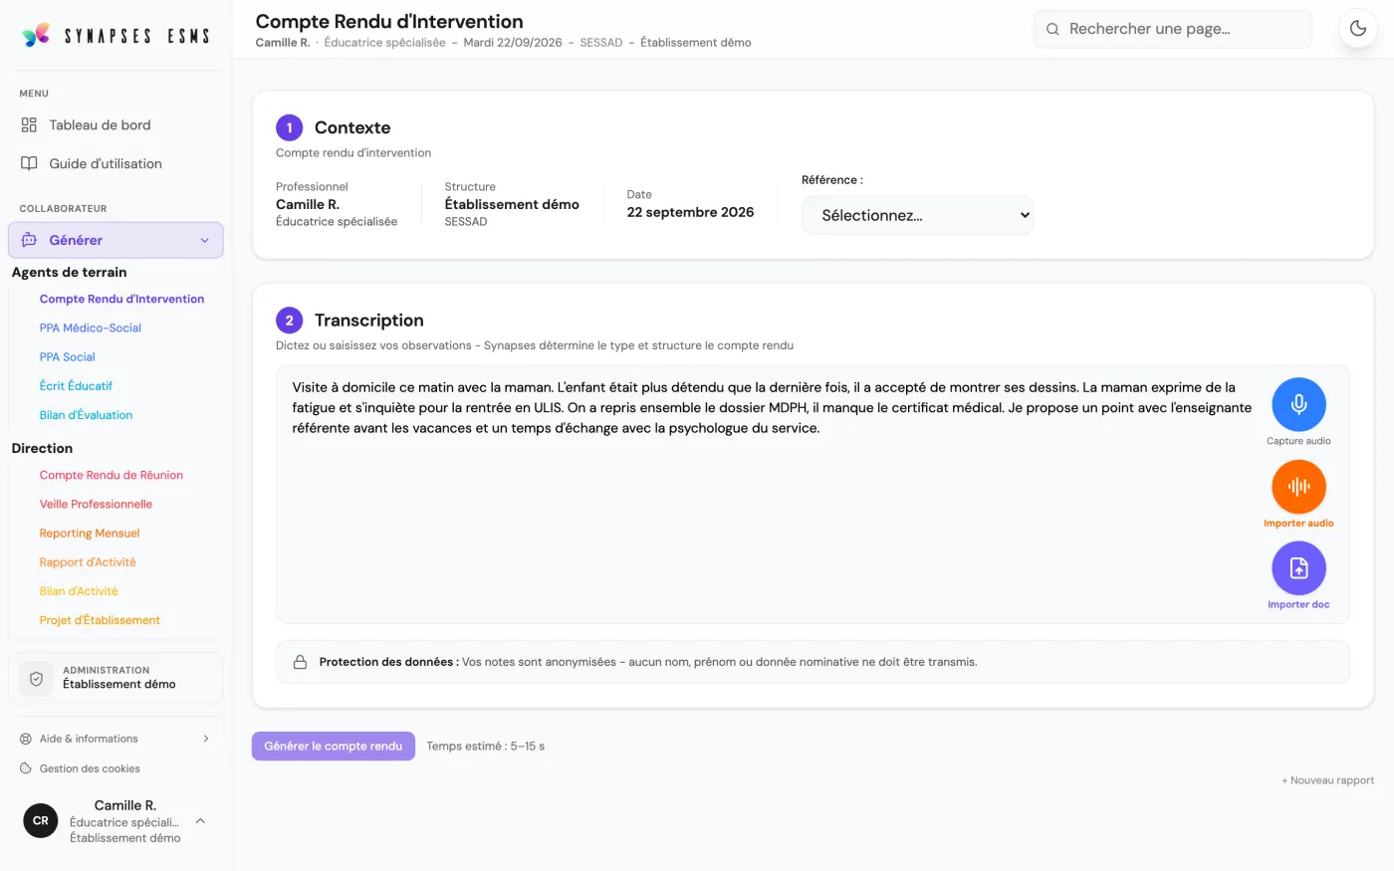This screenshot has width=1394, height=871.
Task: Start Capture audio with microphone button
Action: pos(1298,404)
